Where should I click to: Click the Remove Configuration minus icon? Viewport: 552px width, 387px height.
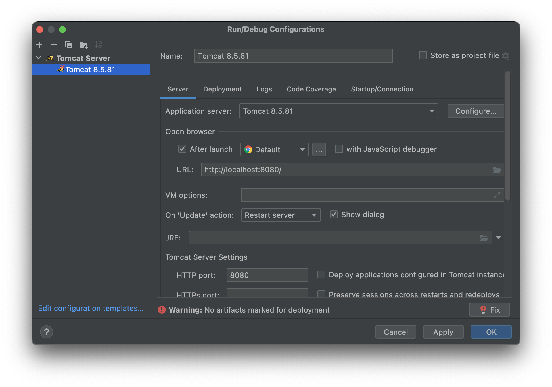(x=54, y=45)
